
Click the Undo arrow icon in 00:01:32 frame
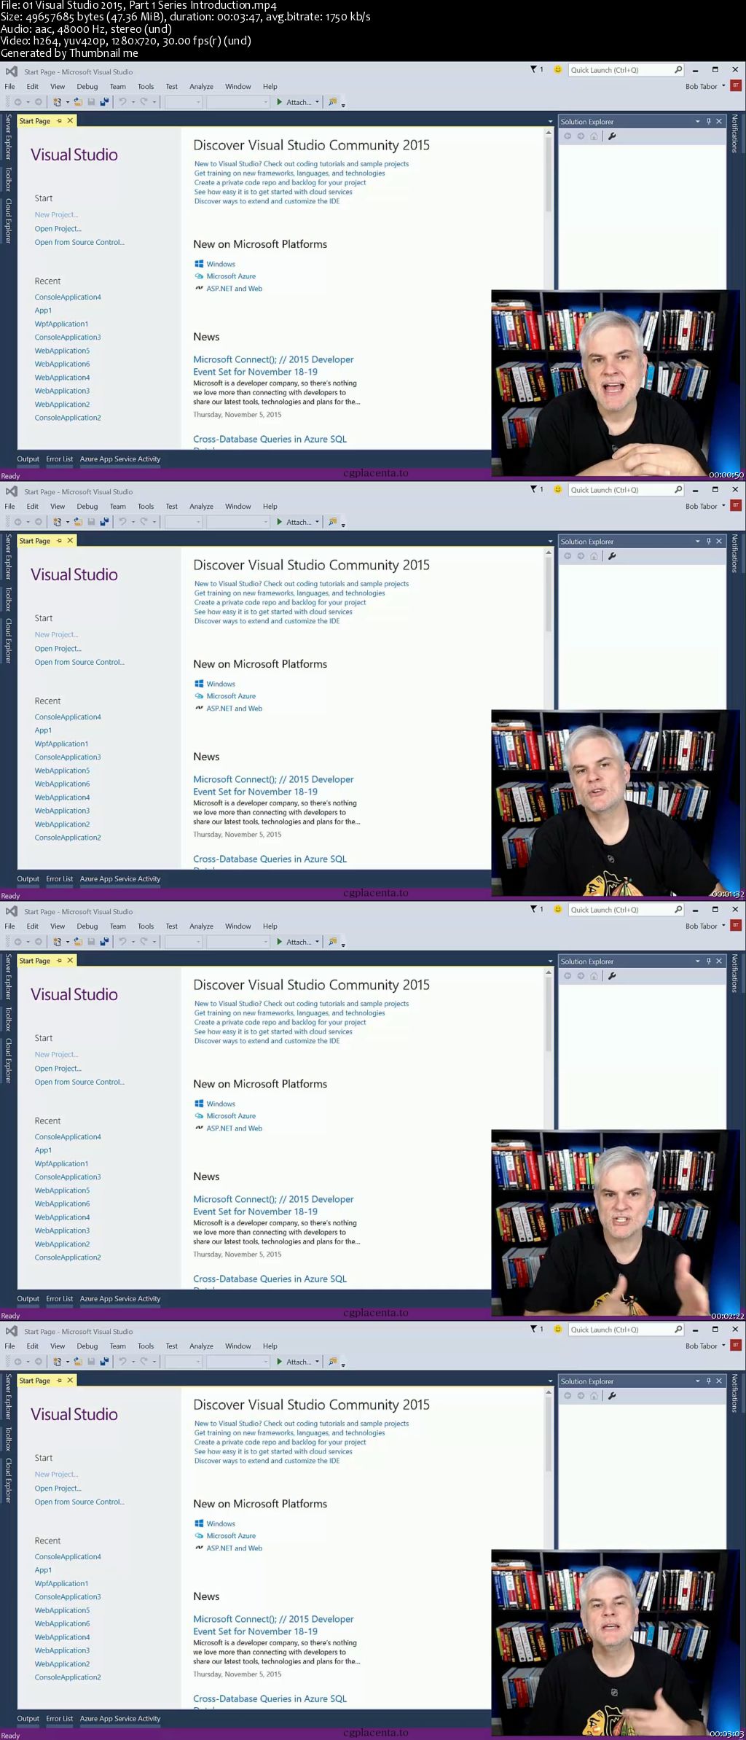(x=123, y=522)
